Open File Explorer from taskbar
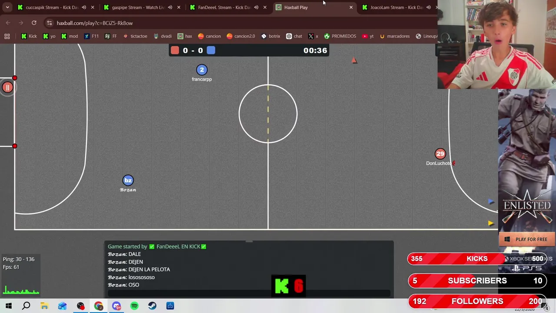556x313 pixels. [x=44, y=306]
